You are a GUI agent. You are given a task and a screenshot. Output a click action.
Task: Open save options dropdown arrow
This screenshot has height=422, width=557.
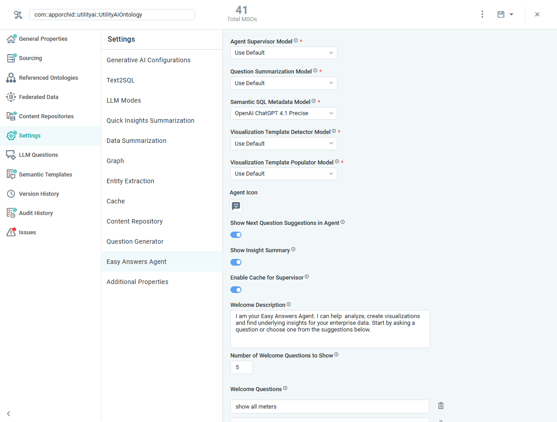click(511, 15)
